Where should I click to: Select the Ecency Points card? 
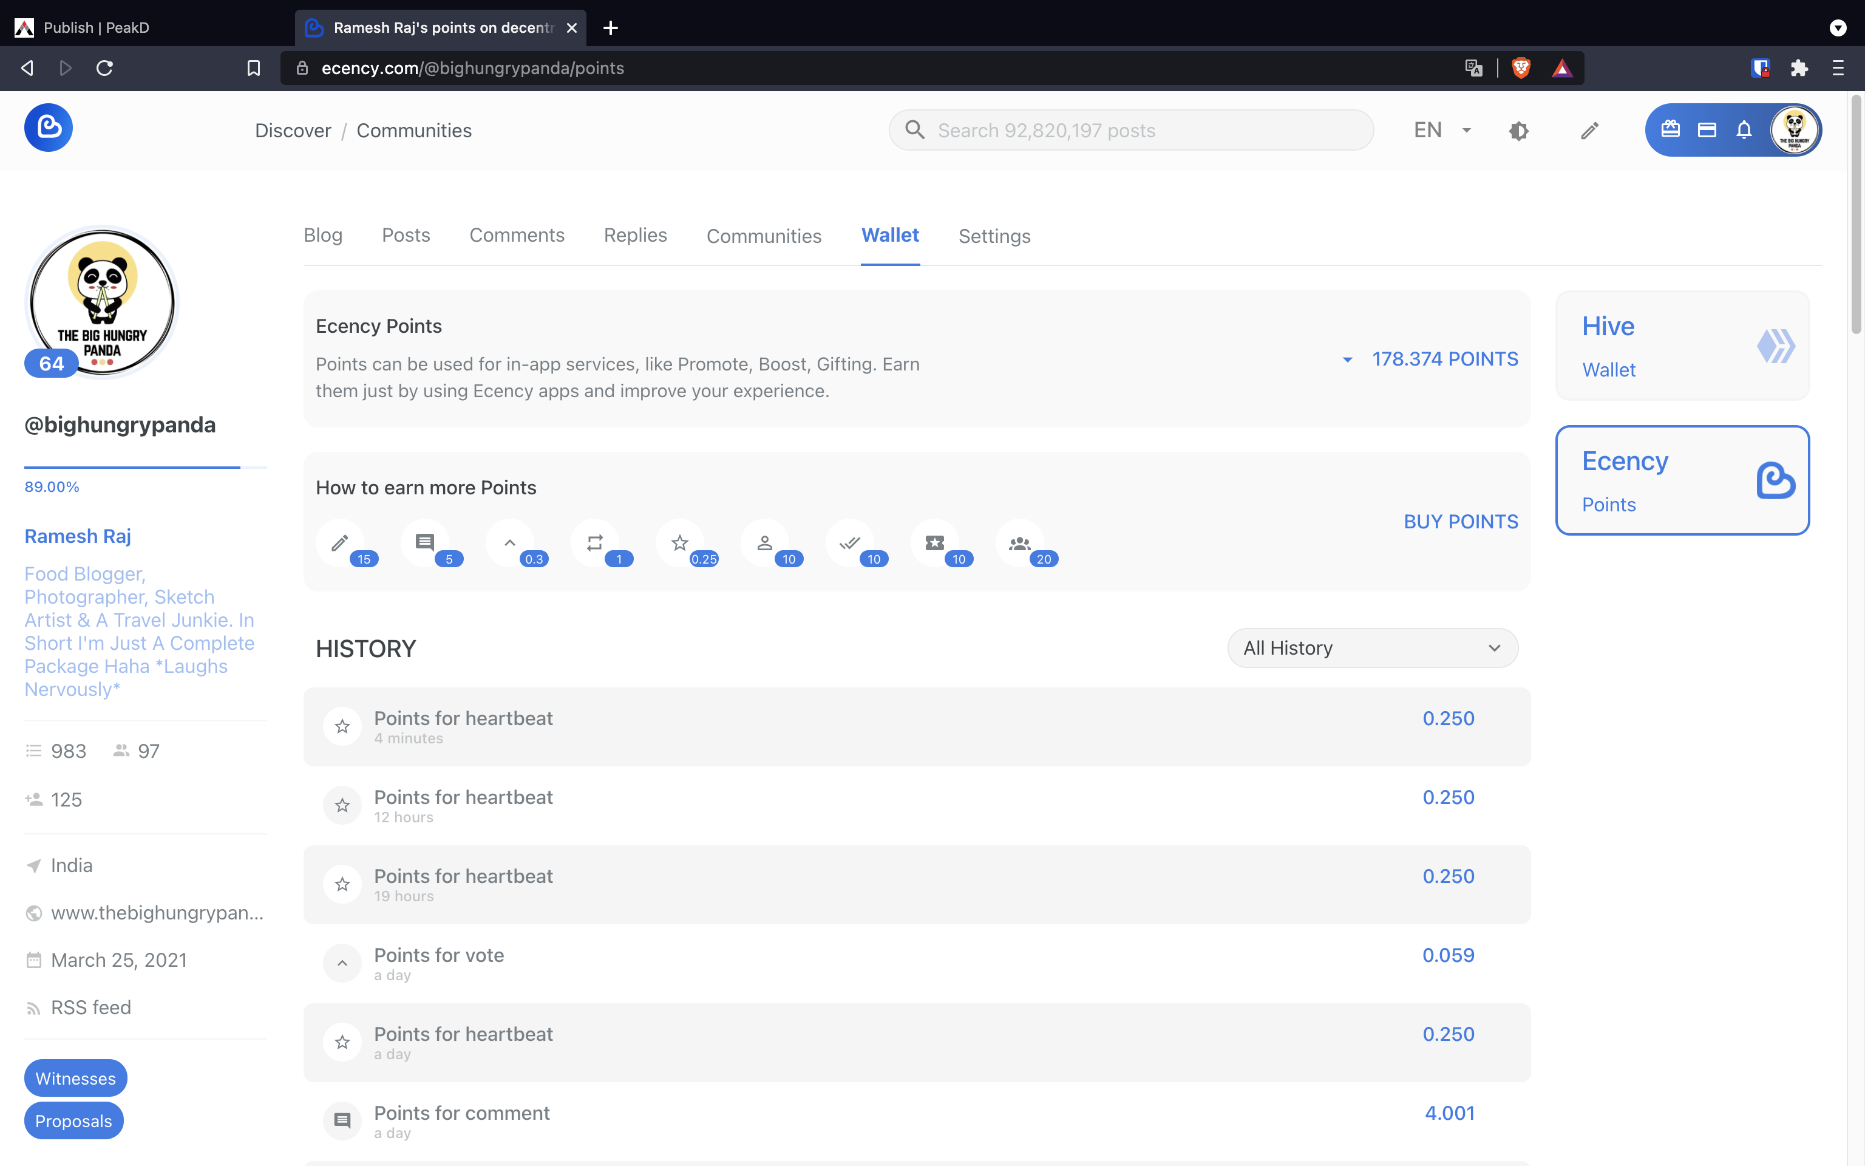1682,480
